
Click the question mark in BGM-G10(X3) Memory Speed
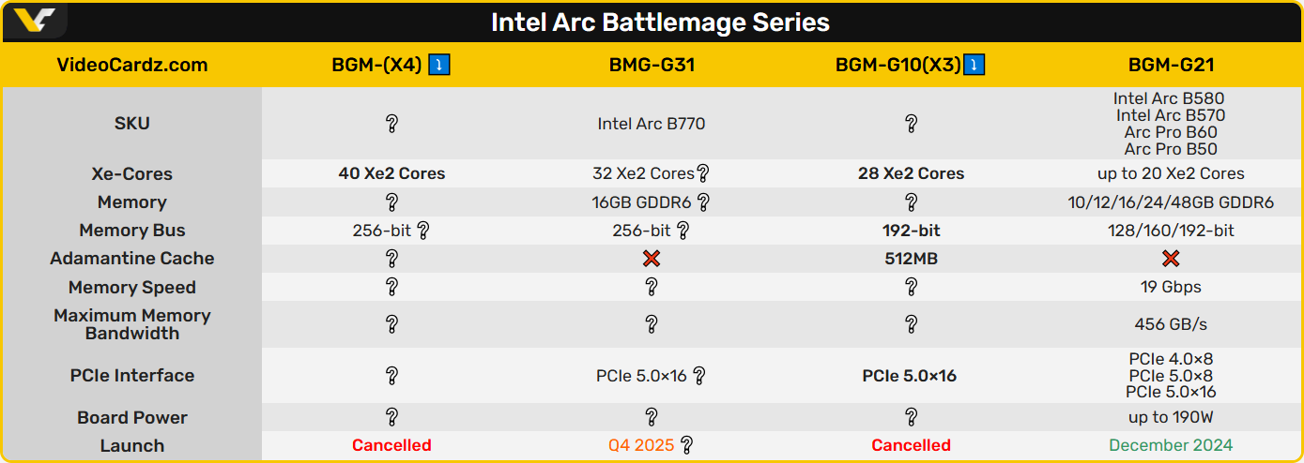pos(911,288)
